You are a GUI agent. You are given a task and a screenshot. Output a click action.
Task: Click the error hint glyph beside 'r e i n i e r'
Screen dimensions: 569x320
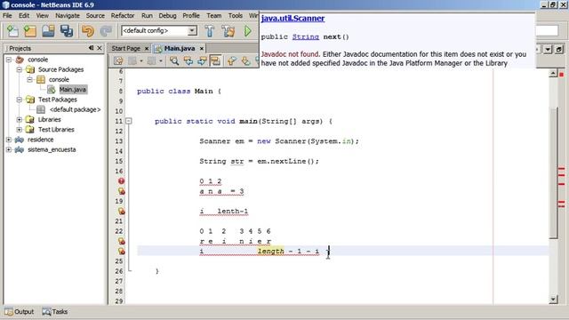[x=121, y=241]
